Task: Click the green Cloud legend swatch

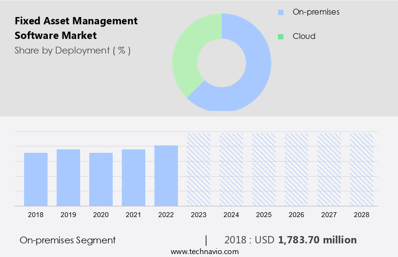Action: click(x=280, y=37)
